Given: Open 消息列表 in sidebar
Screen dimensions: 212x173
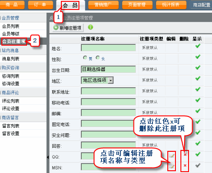Looking at the screenshot, I should pos(11,59).
